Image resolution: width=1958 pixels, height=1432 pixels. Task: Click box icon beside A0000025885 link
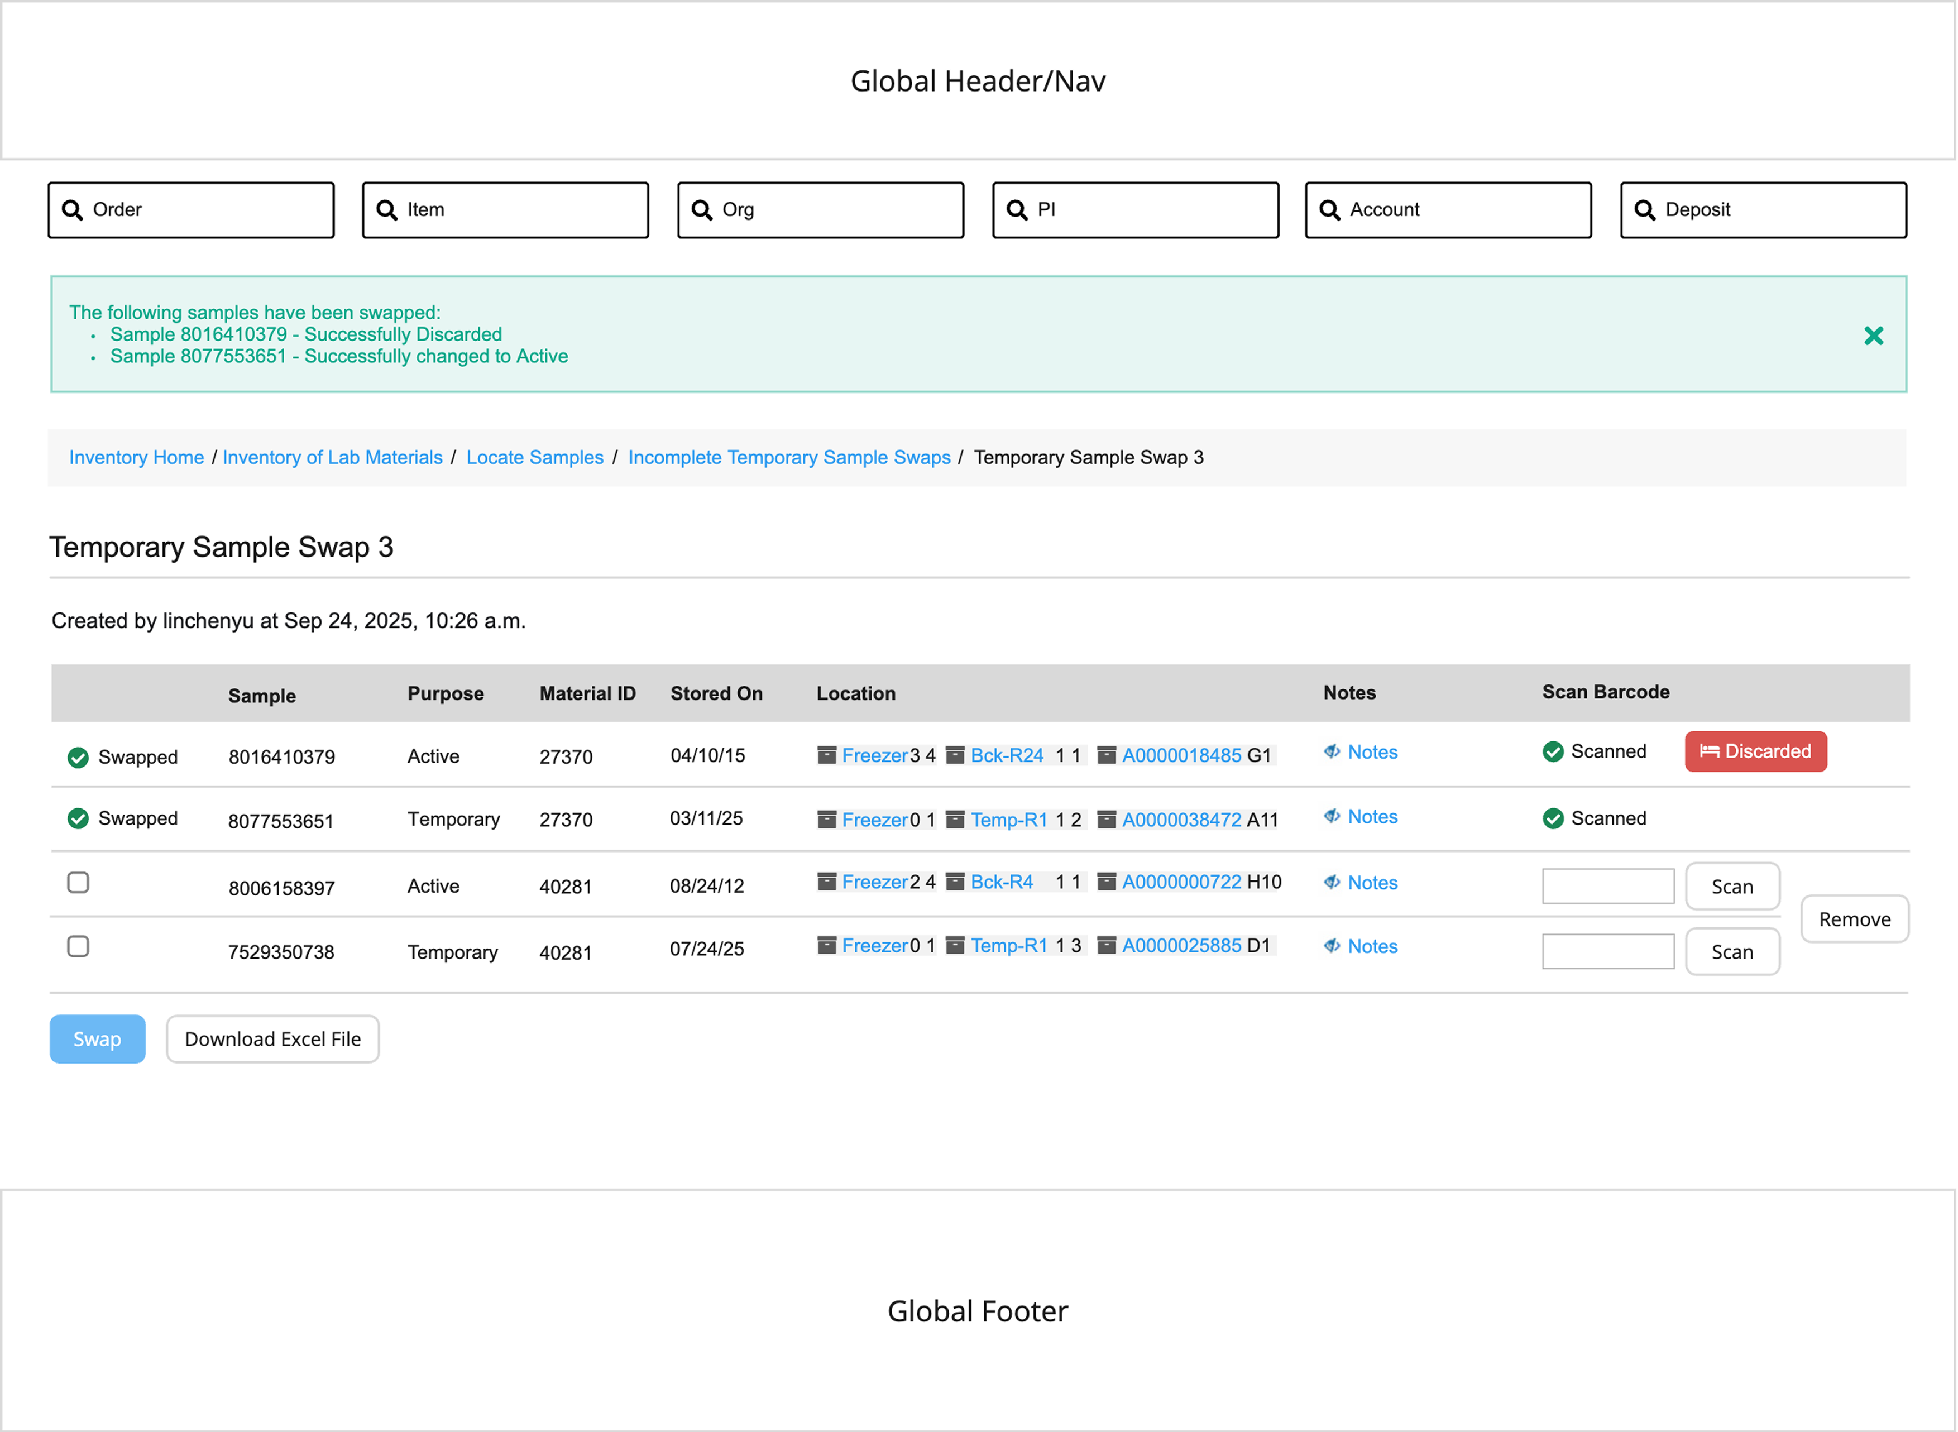click(1106, 946)
